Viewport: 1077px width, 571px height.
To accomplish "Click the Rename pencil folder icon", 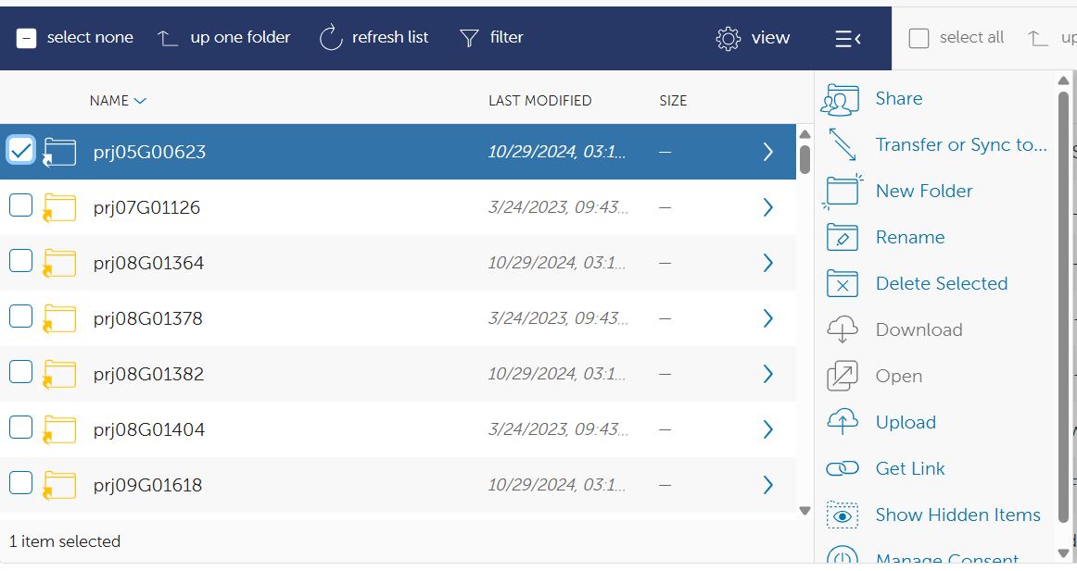I will [843, 237].
